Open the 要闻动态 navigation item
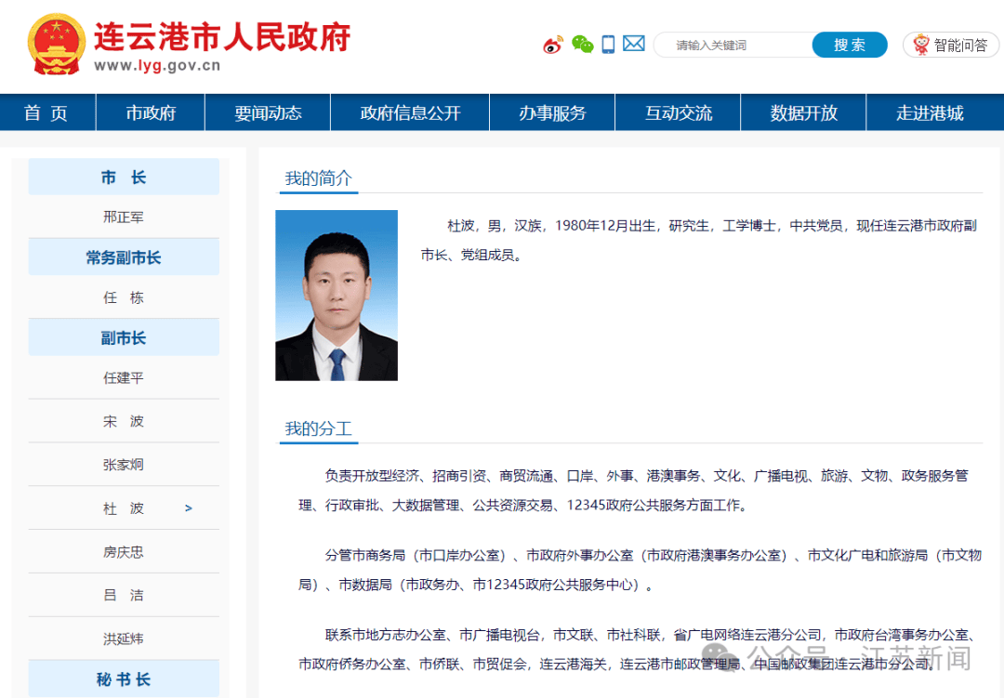The height and width of the screenshot is (698, 1004). coord(268,112)
